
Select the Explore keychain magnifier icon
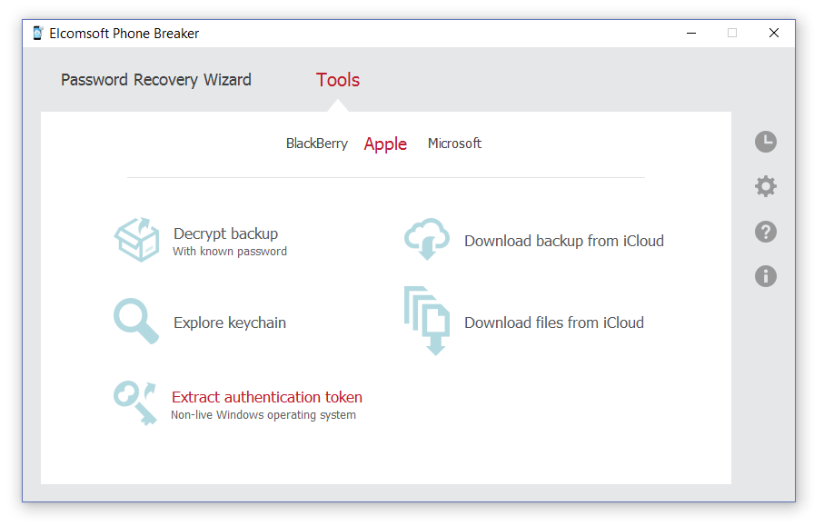click(136, 322)
